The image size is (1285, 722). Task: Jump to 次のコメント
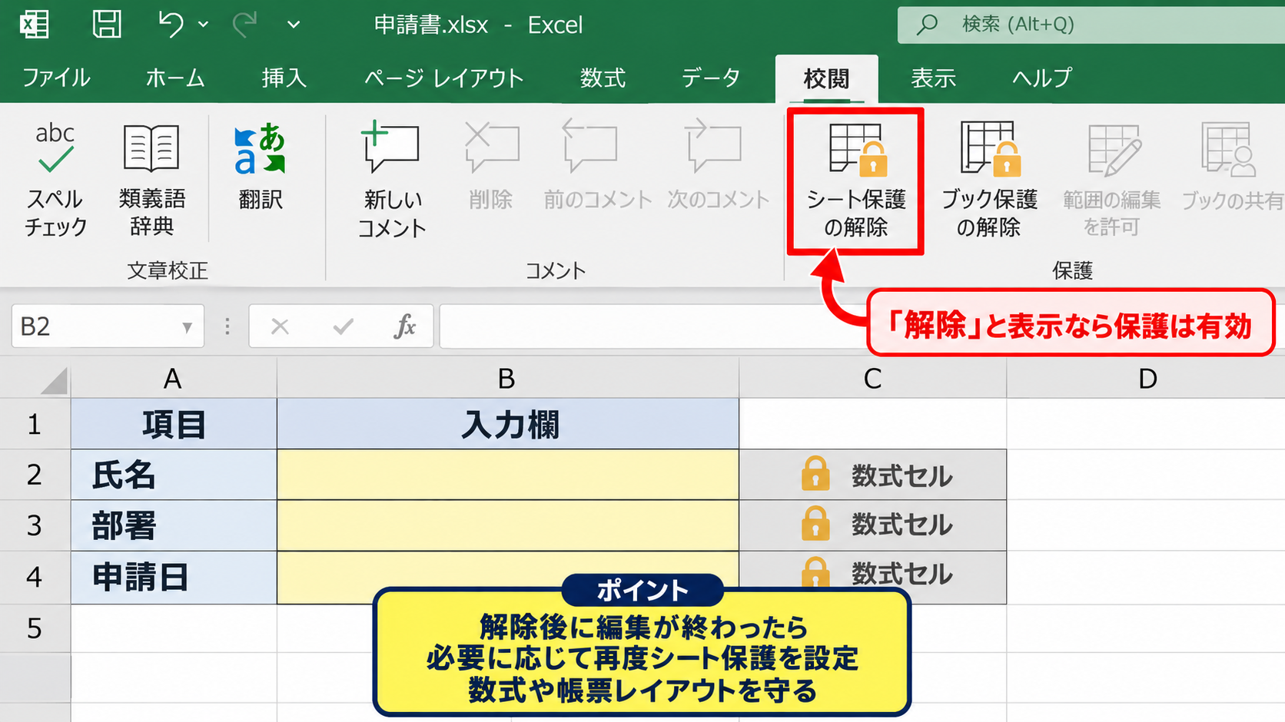[x=718, y=166]
